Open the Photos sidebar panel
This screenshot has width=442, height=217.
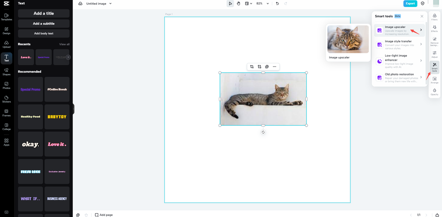point(7,85)
